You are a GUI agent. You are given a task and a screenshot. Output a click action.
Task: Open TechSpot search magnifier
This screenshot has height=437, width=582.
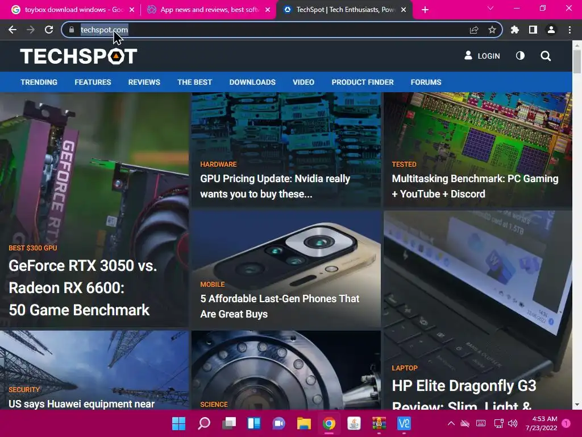[546, 56]
